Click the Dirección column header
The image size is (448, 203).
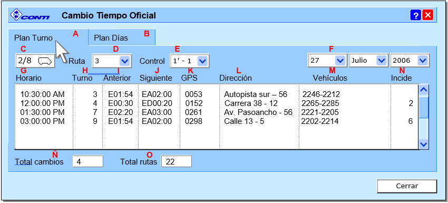pos(236,78)
